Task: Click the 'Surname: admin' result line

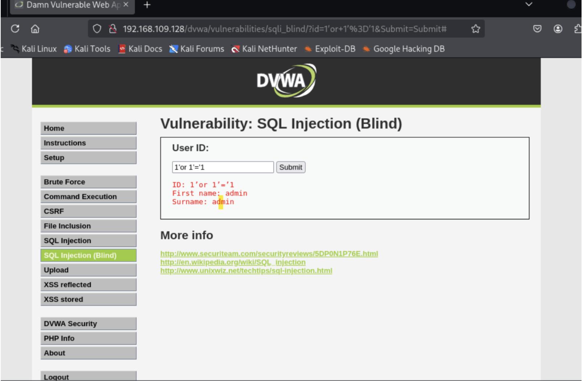Action: pyautogui.click(x=203, y=202)
